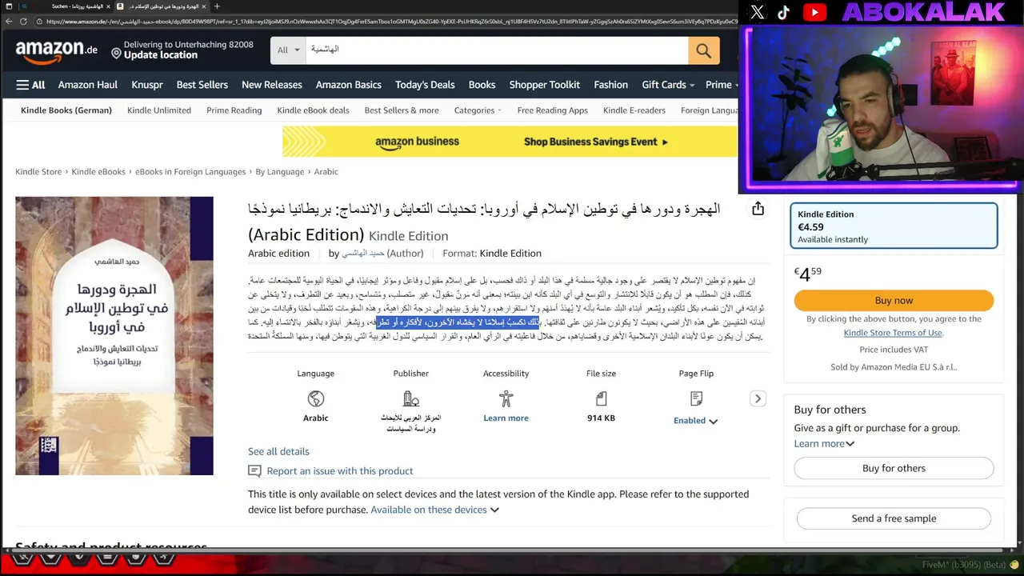Click the Amazon search input field
The image size is (1024, 576).
click(x=496, y=50)
